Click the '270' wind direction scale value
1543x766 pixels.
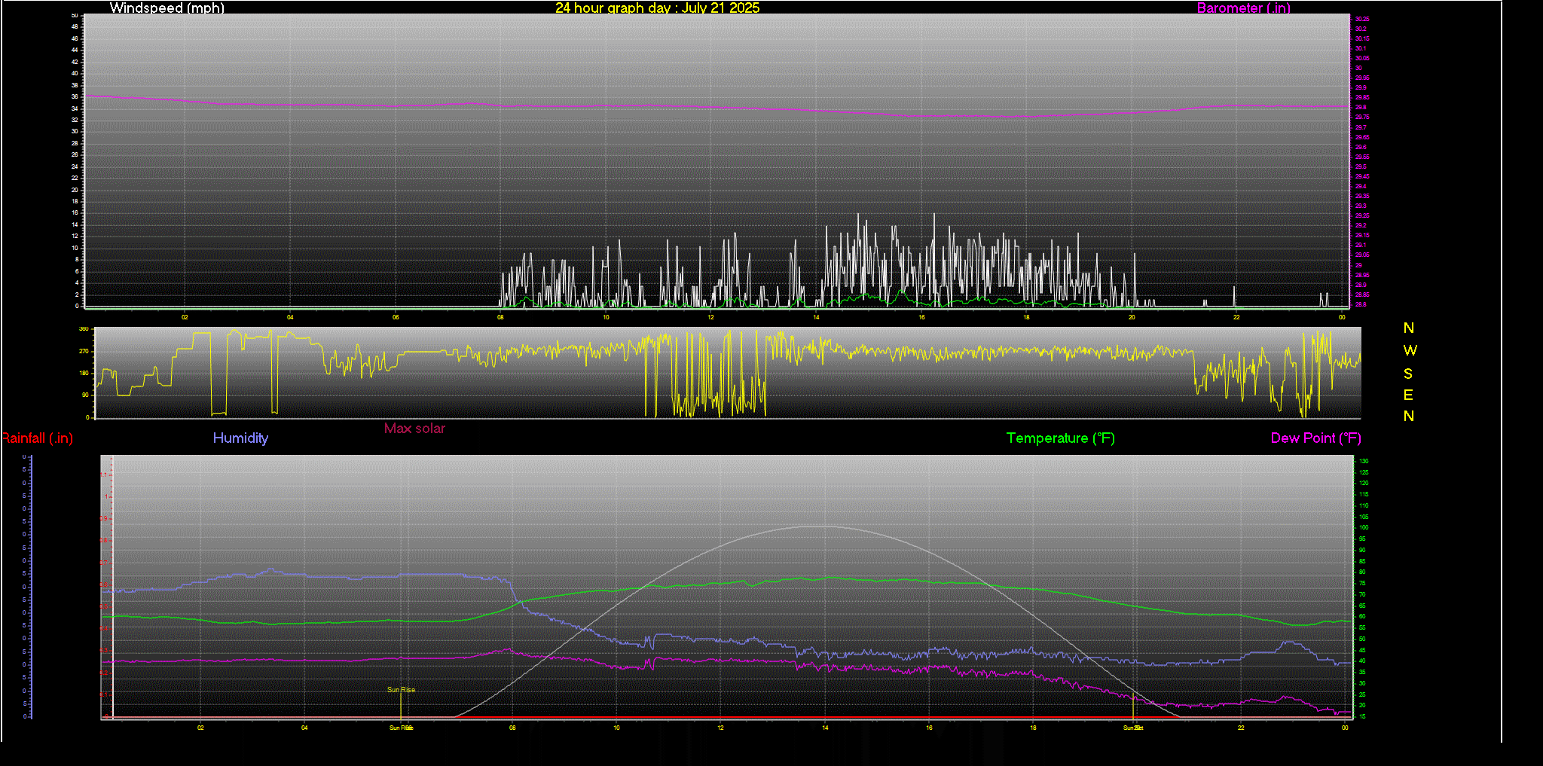coord(84,351)
